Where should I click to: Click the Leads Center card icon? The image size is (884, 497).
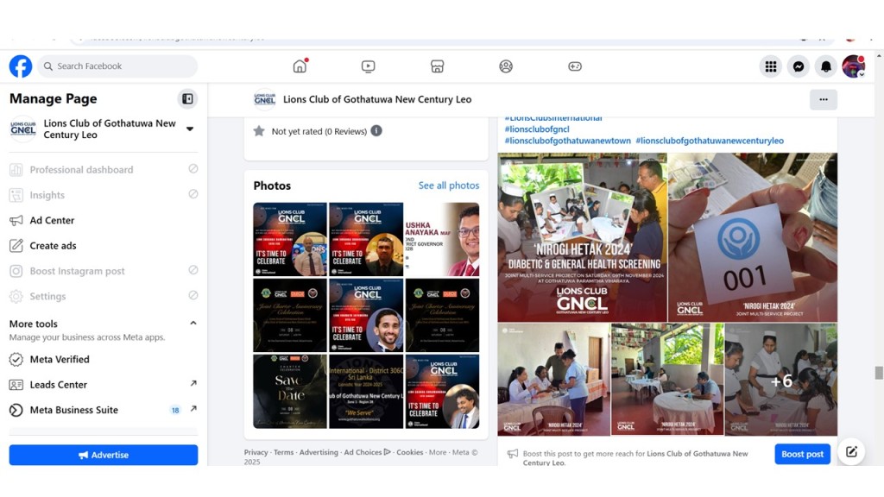pyautogui.click(x=16, y=385)
